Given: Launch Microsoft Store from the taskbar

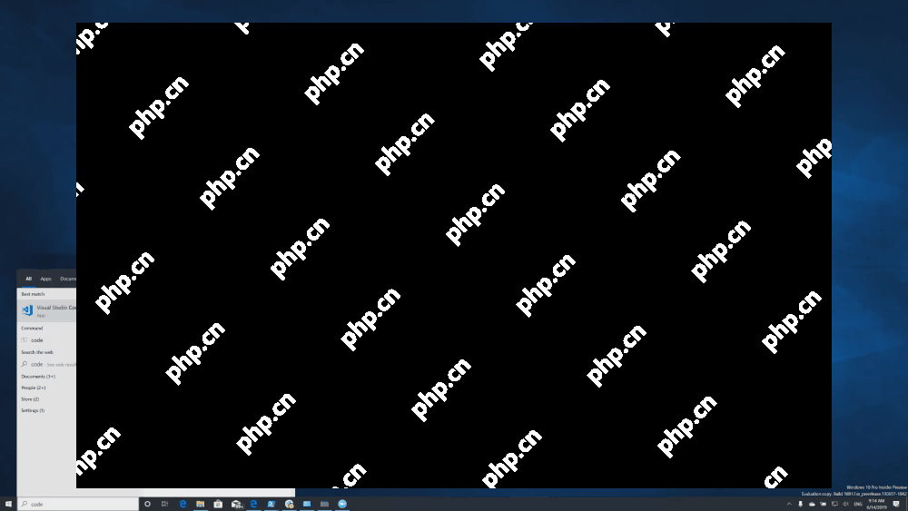Looking at the screenshot, I should [x=218, y=504].
